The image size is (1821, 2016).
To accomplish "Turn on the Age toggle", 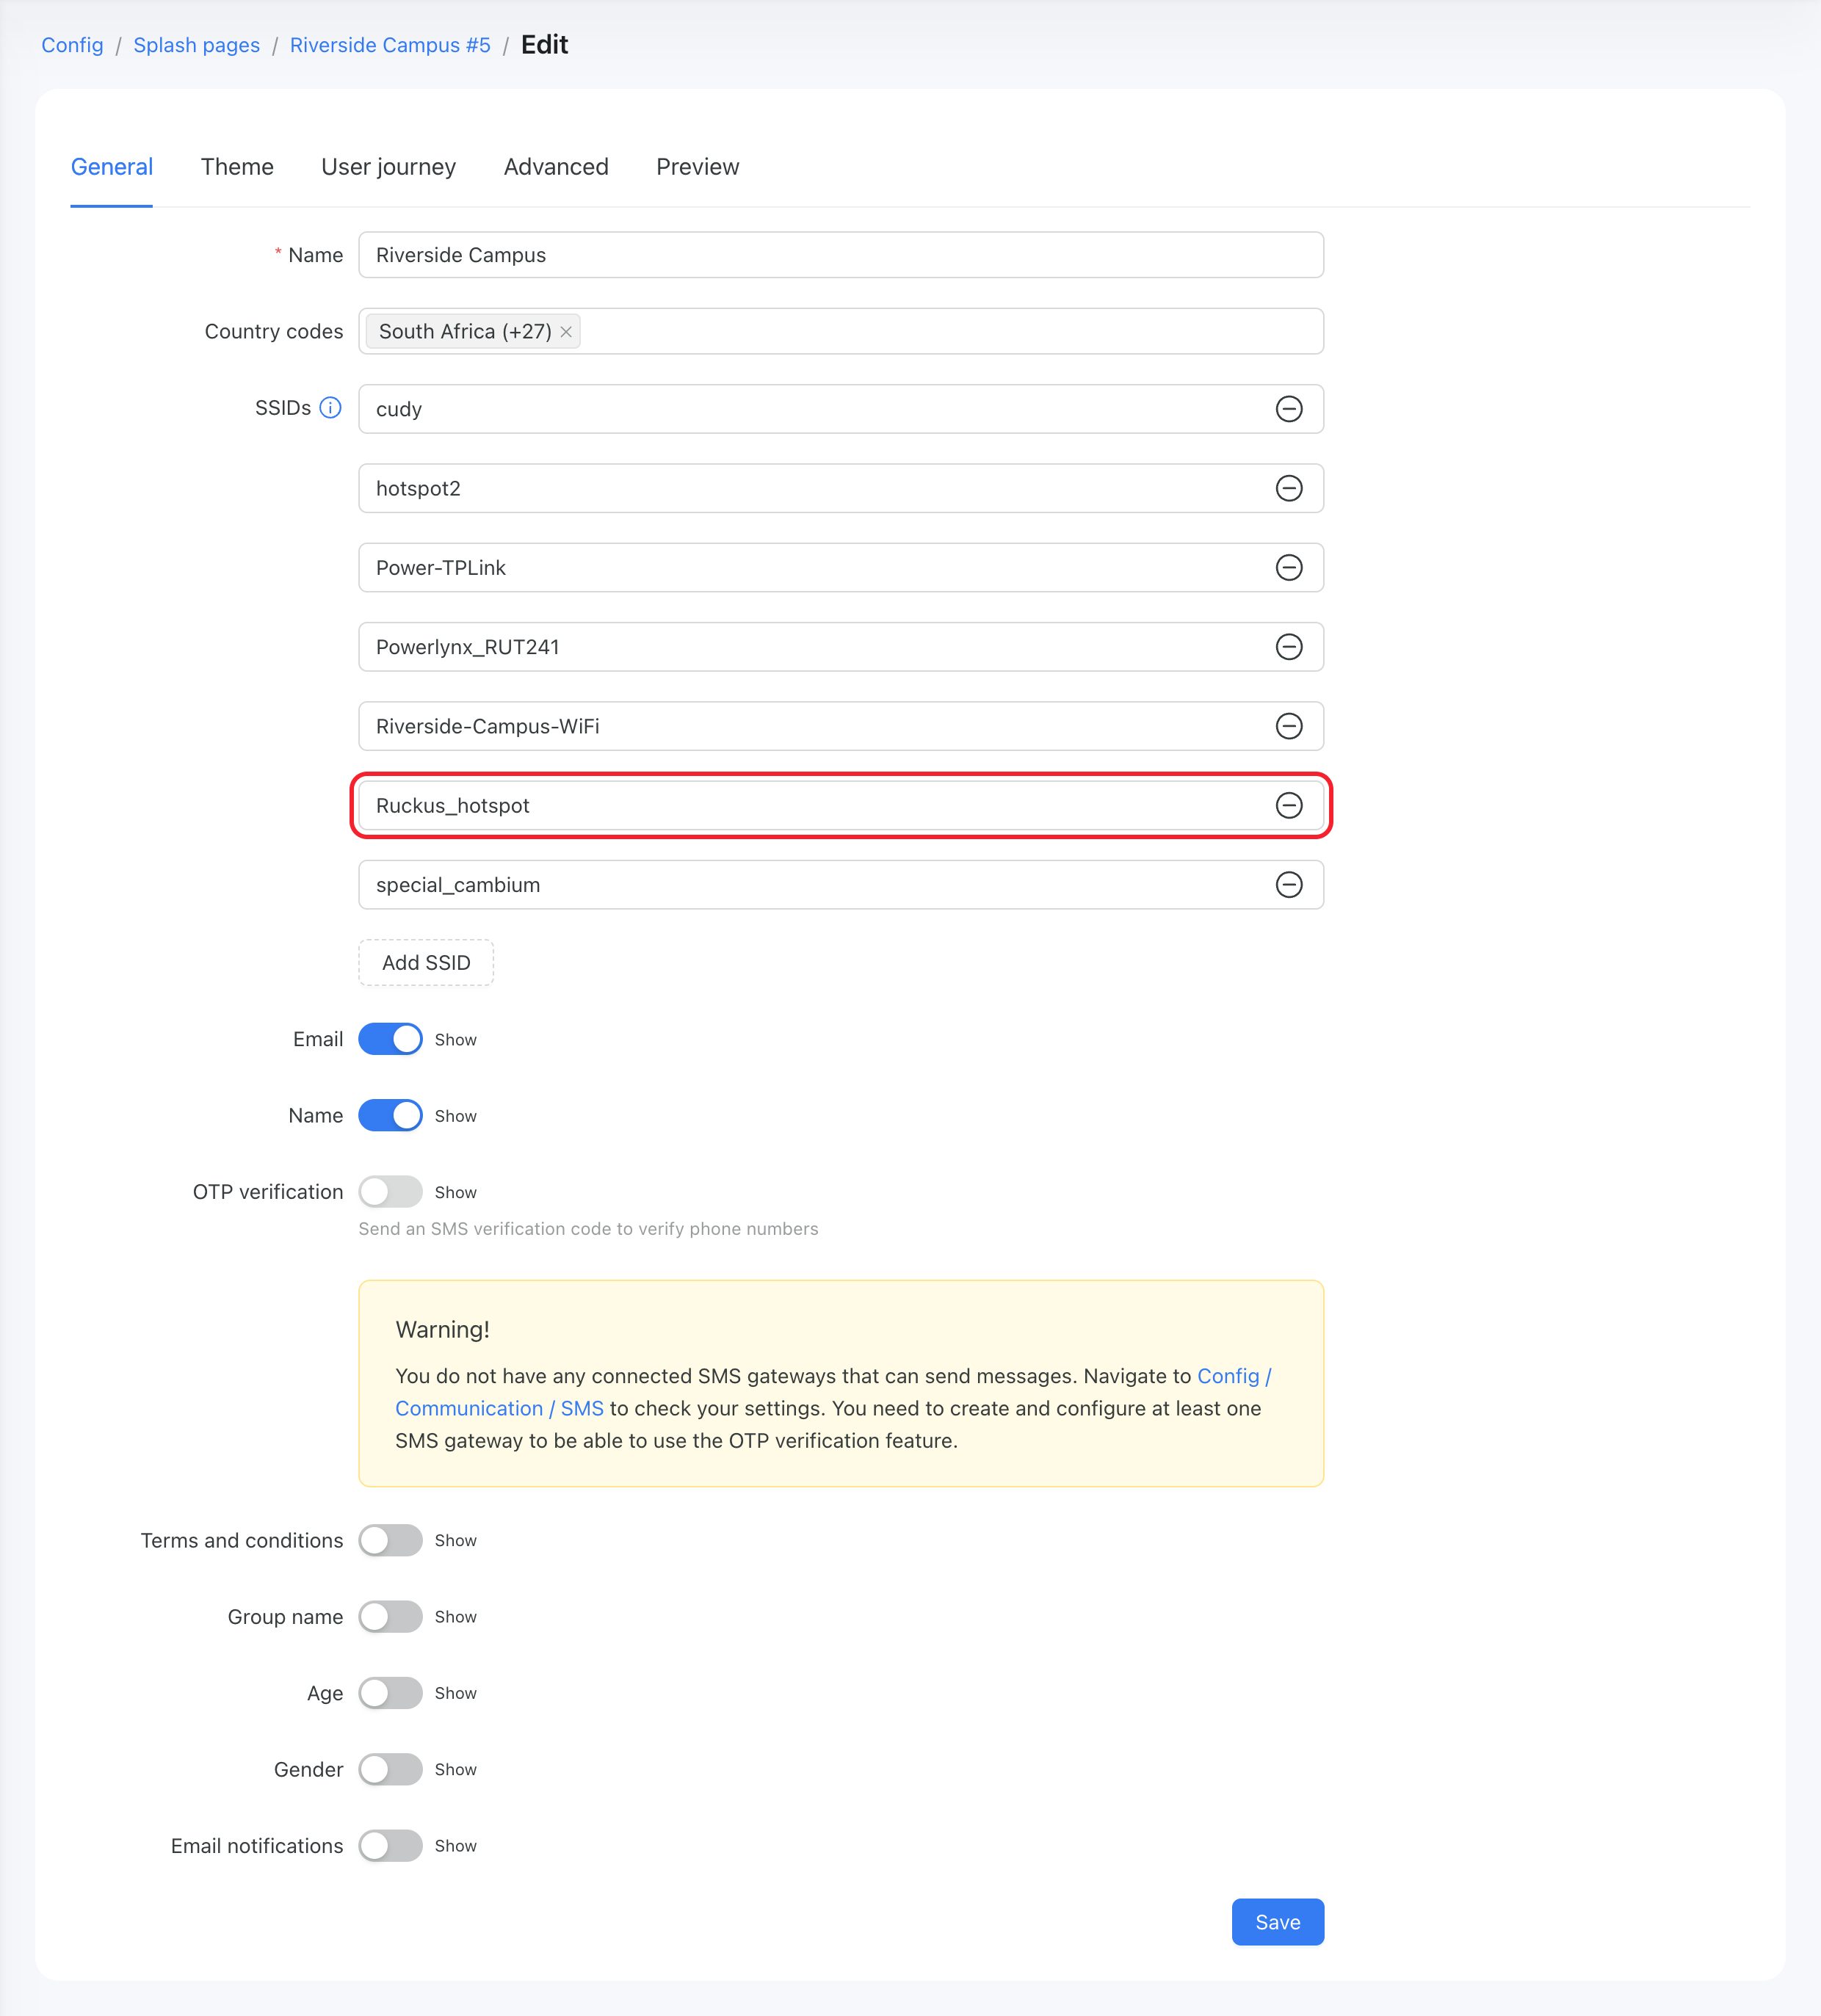I will click(390, 1693).
